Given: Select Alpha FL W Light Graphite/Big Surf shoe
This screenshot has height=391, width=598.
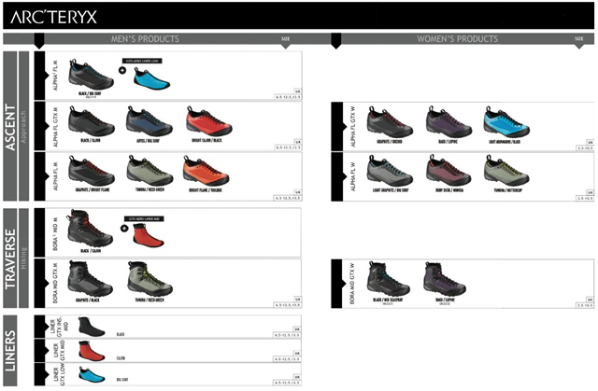Looking at the screenshot, I should tap(390, 171).
